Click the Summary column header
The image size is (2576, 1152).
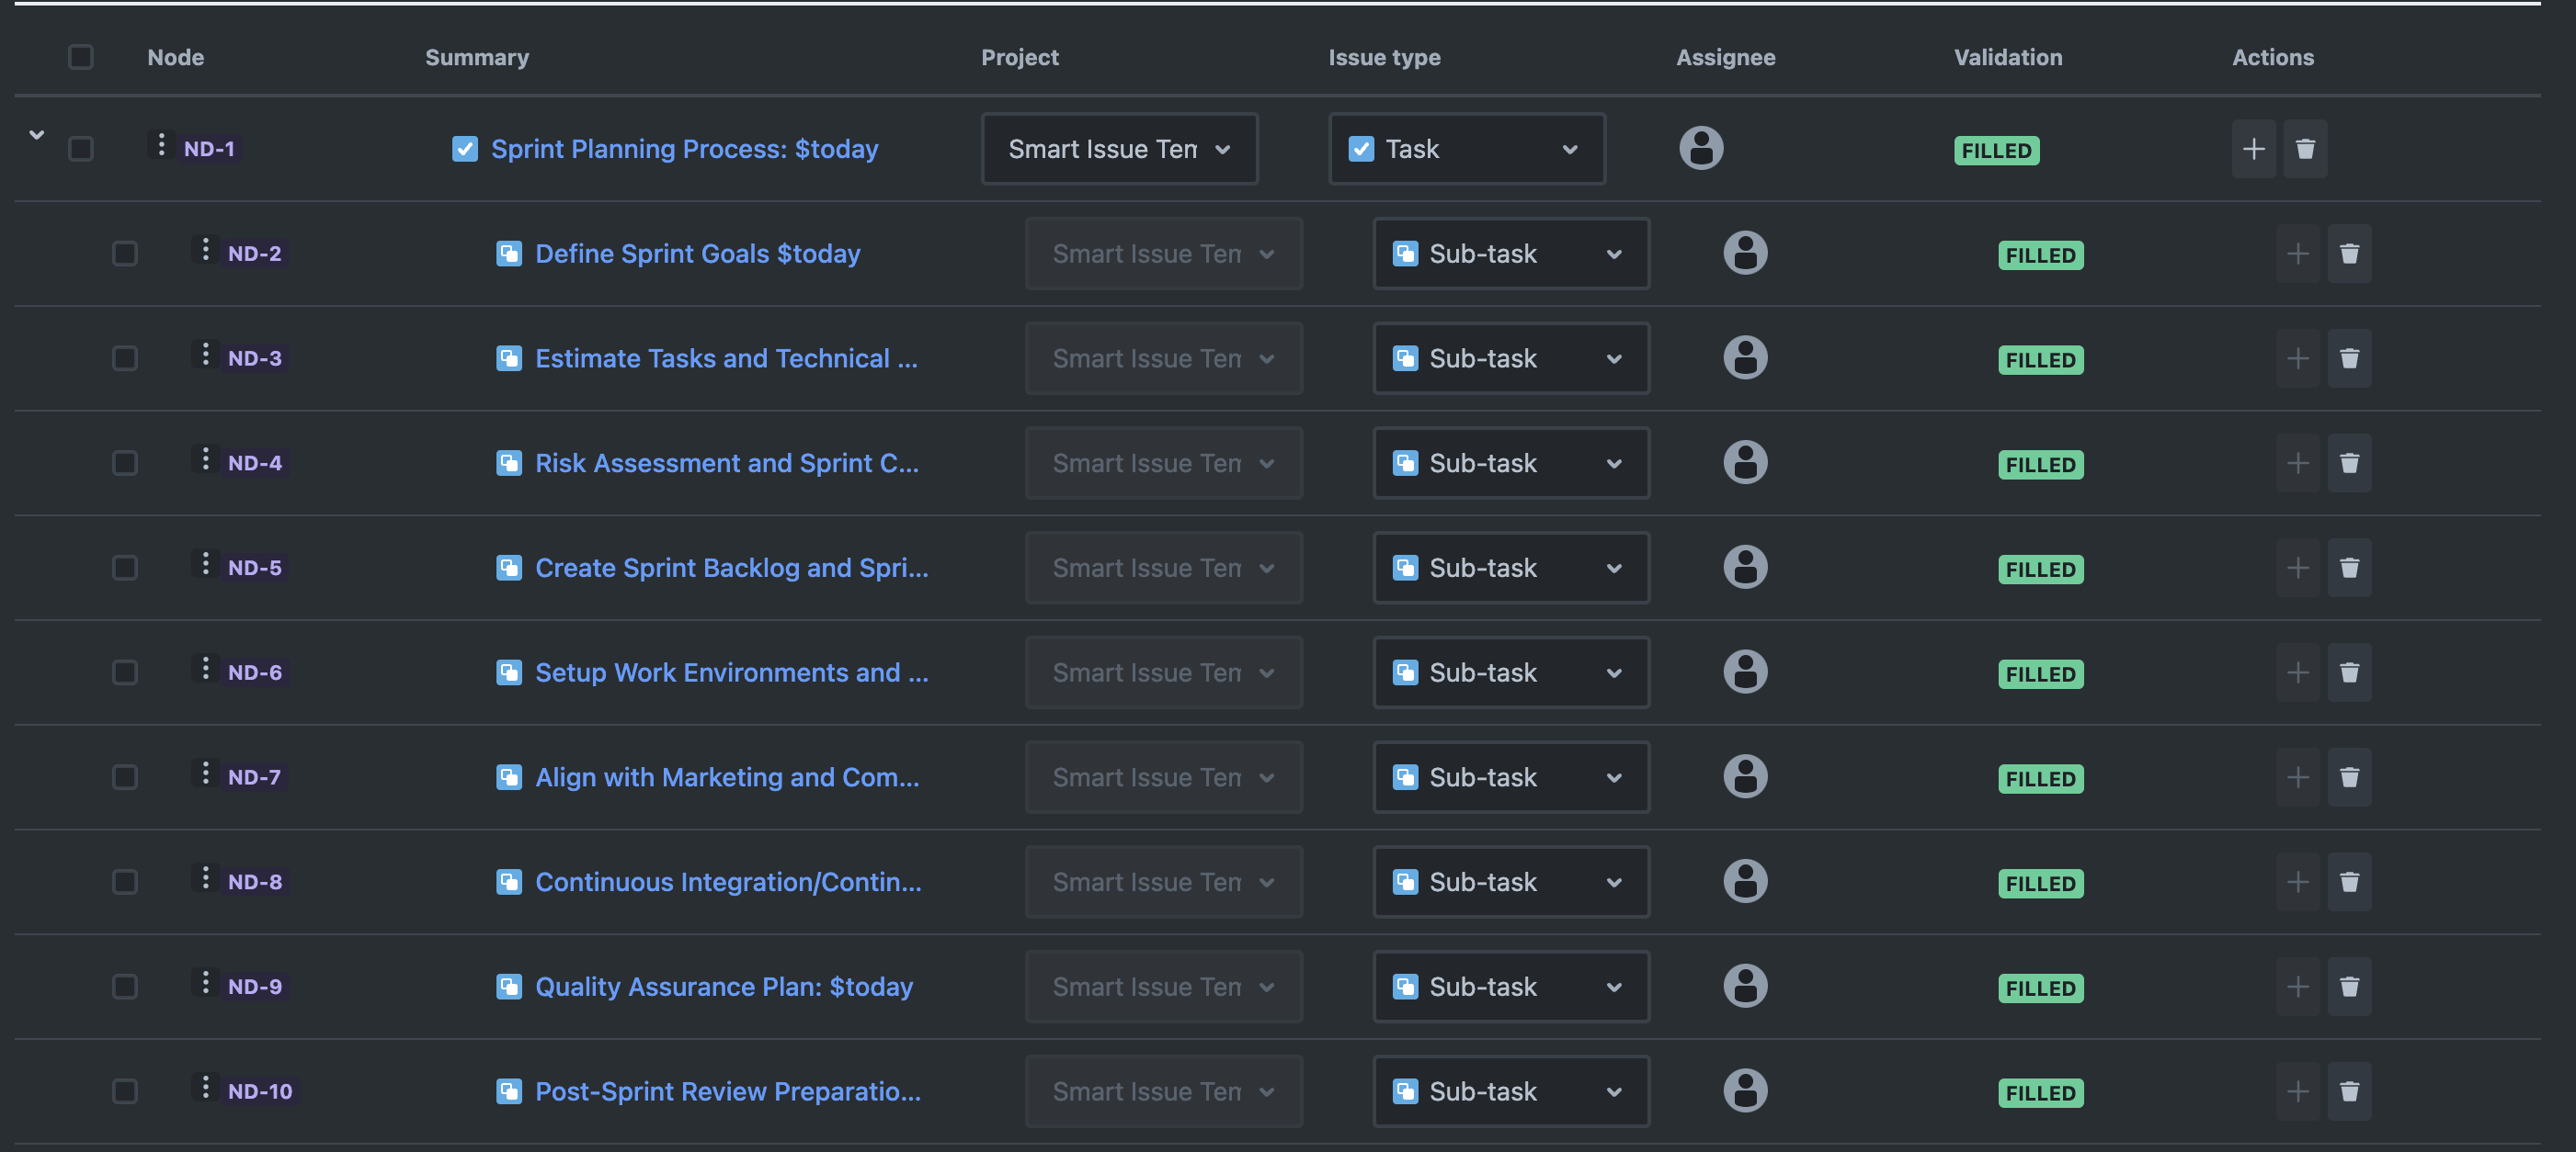pyautogui.click(x=477, y=57)
